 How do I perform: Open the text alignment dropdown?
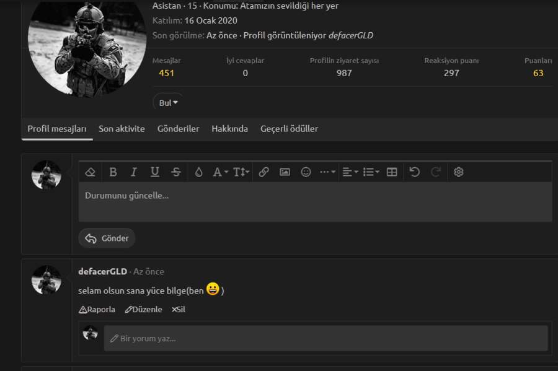pos(350,172)
